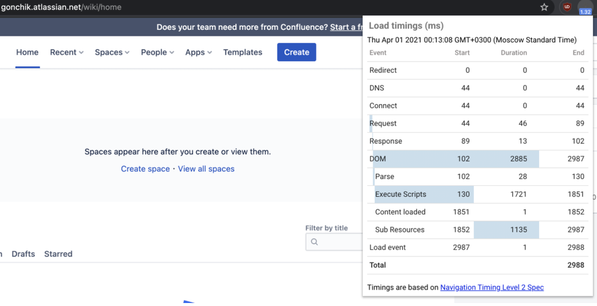
Task: Click the blue Create button
Action: coord(296,52)
